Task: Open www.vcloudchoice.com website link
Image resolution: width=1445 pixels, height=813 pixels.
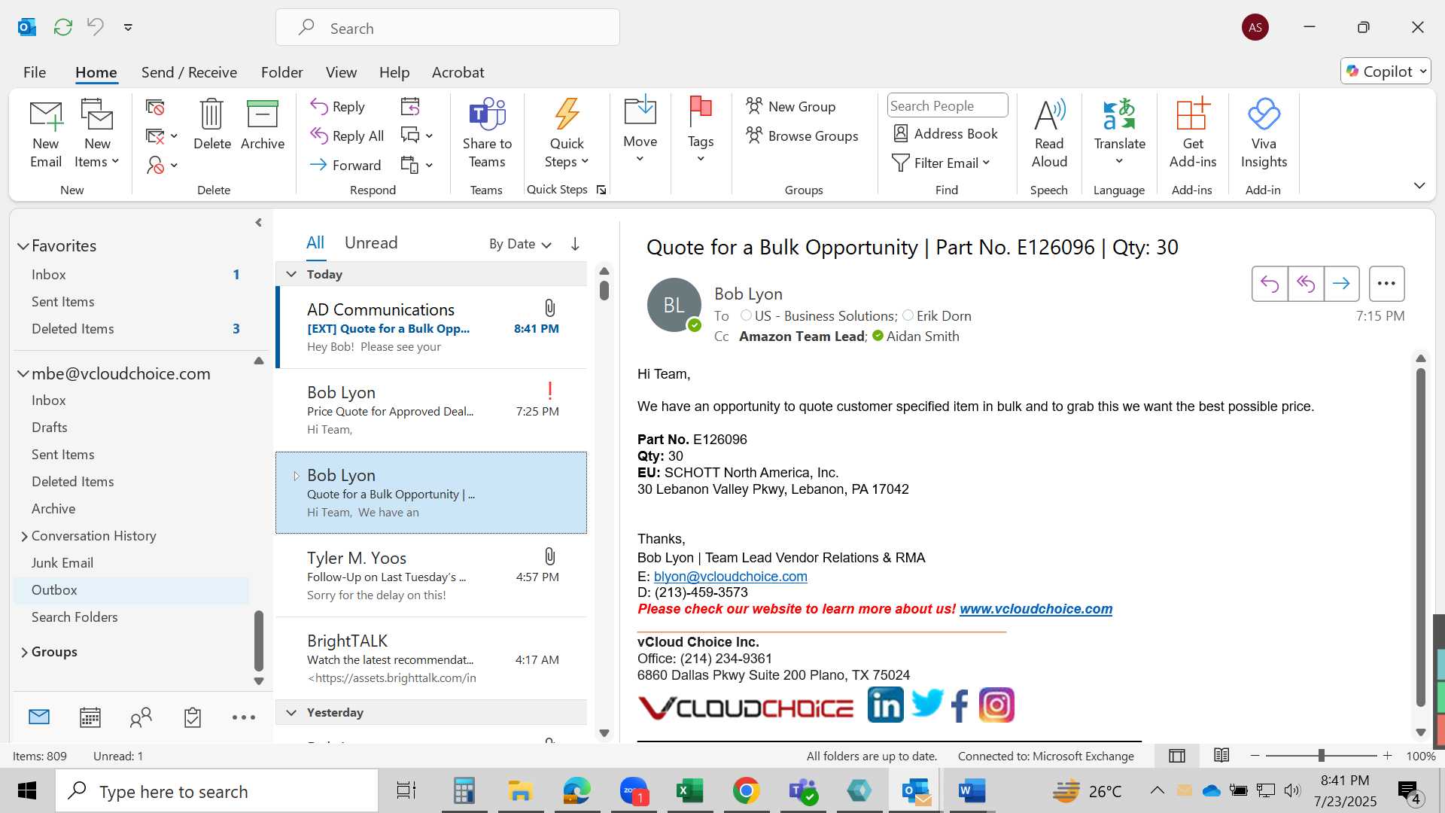Action: (1036, 609)
